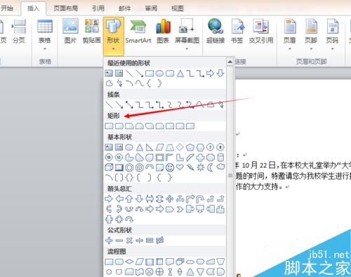
Task: Pick the diamond in 基本形状
Action: point(180,147)
